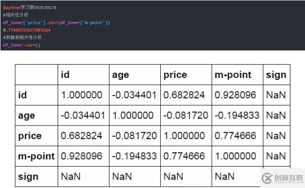Select the 'age' column header
Viewport: 305px width, 188px height.
(x=121, y=75)
